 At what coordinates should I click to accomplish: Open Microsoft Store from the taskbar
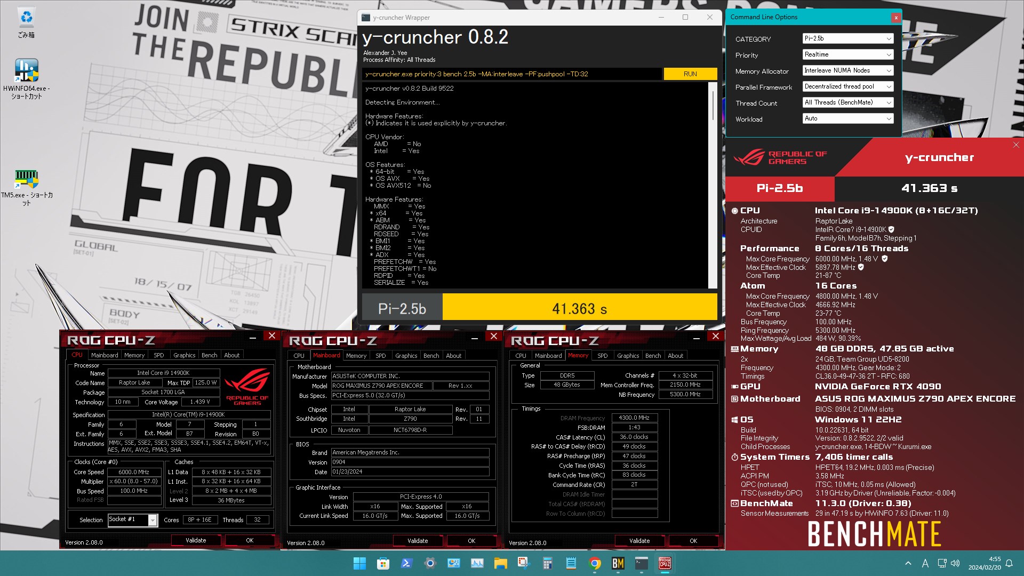[383, 563]
